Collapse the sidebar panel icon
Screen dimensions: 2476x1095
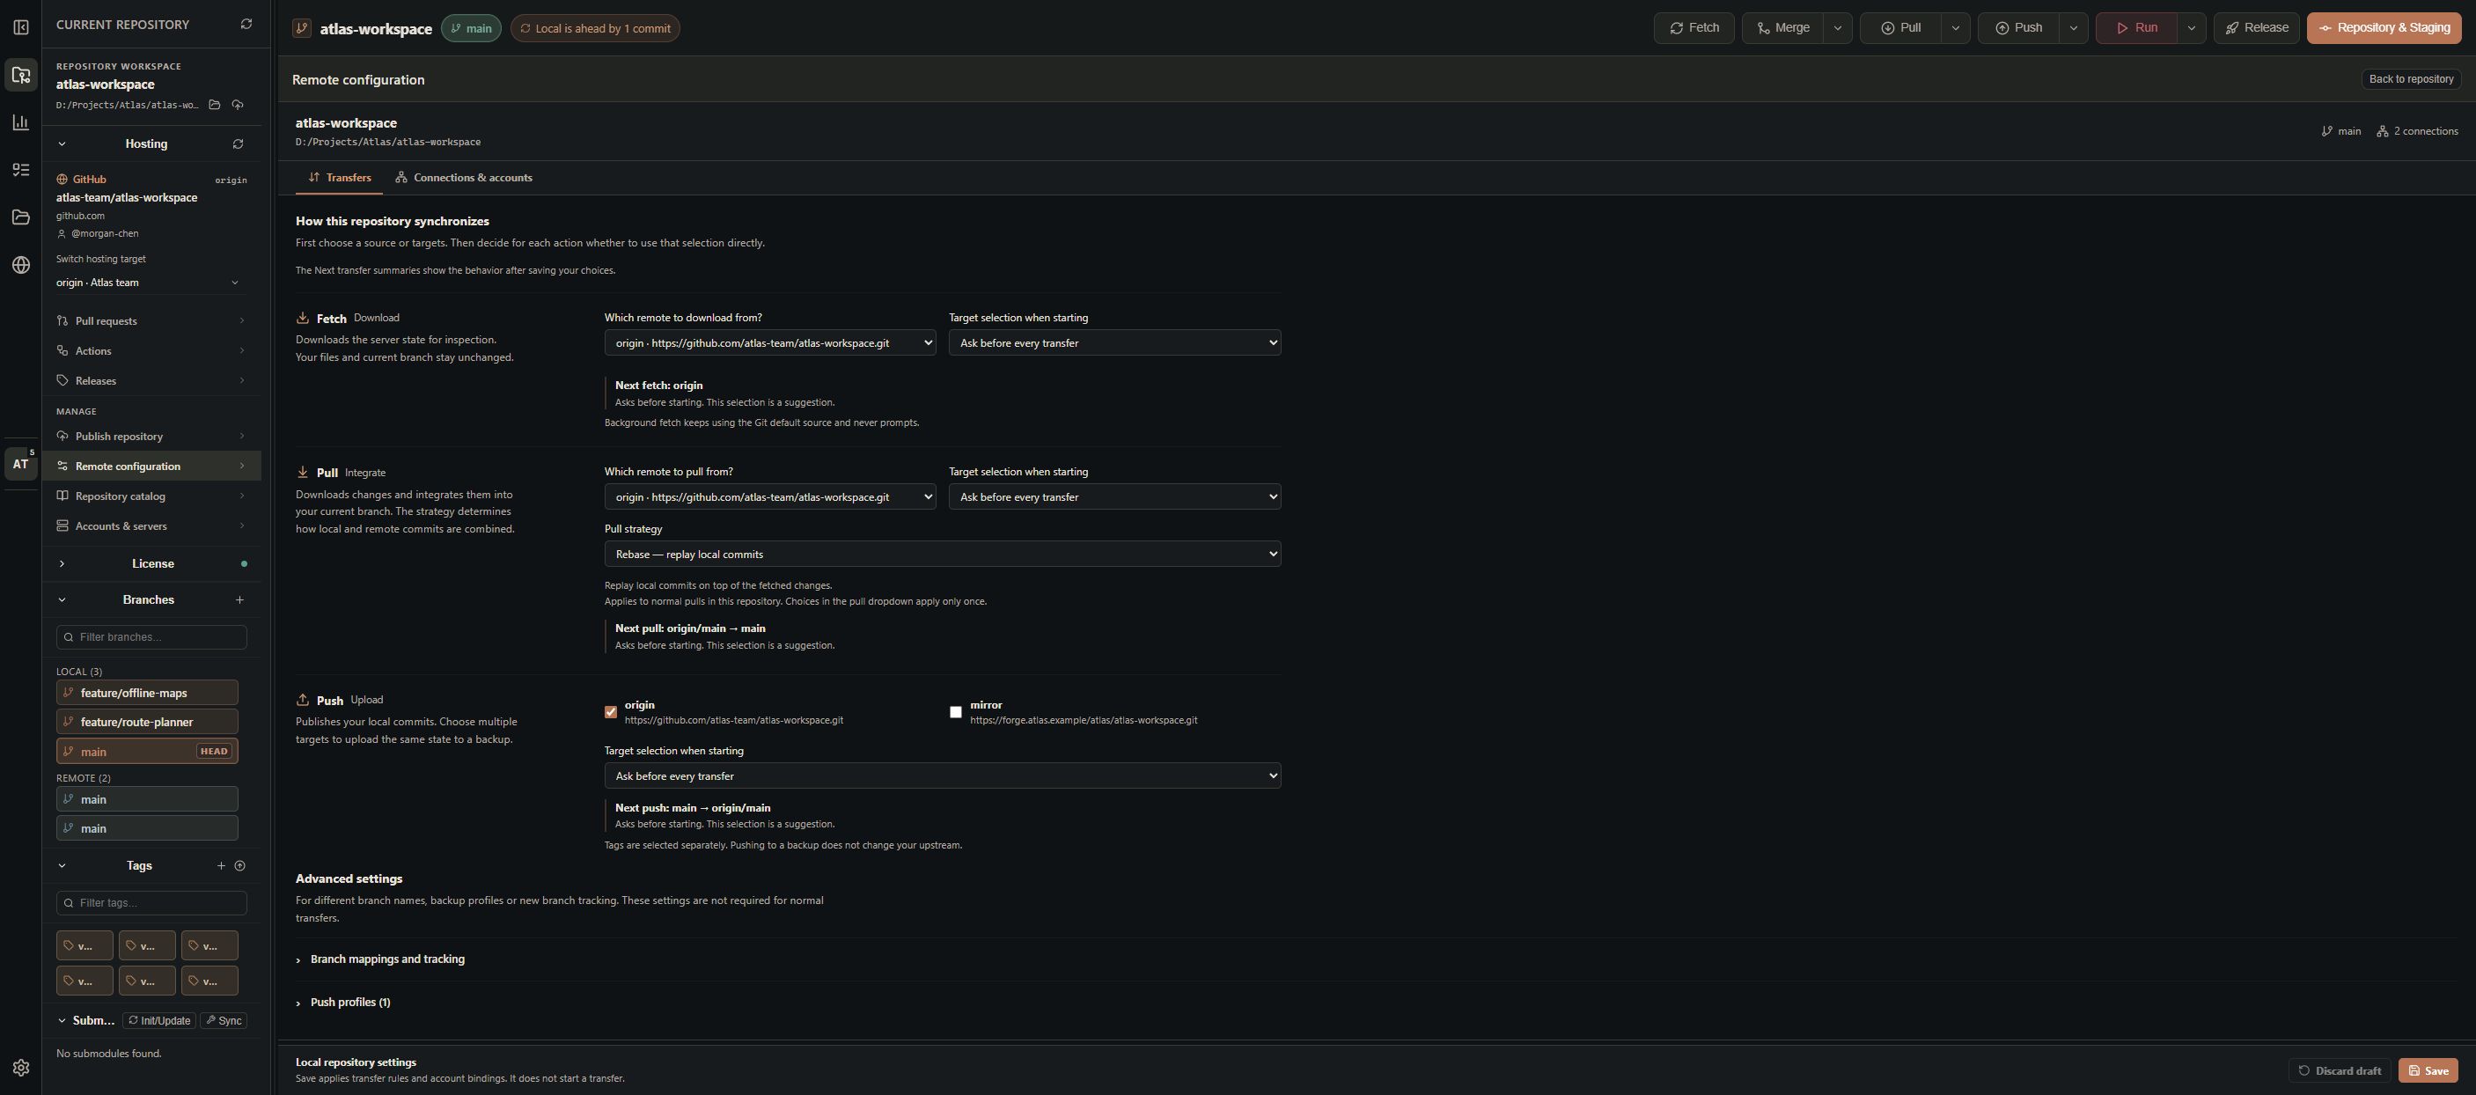click(20, 27)
